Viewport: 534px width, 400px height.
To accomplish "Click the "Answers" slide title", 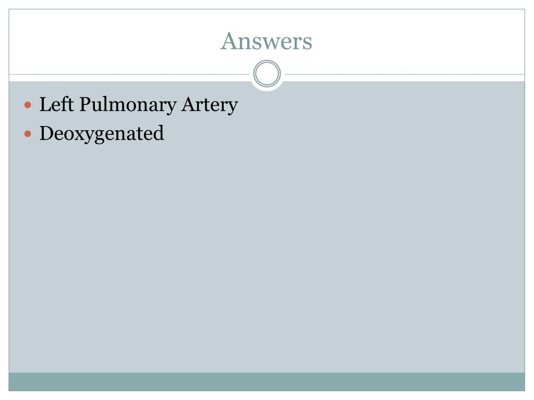I will coord(266,41).
